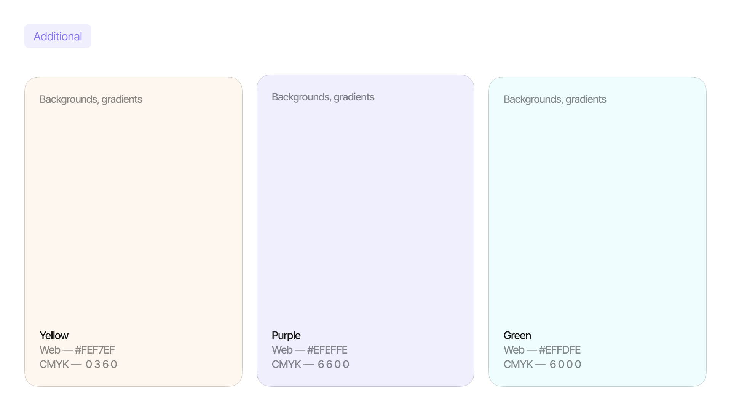
Task: Click the Additional tag label
Action: pyautogui.click(x=58, y=37)
